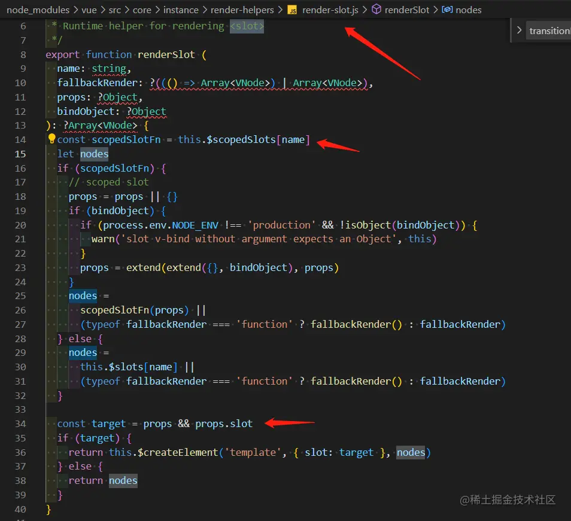Click 'NODE_ENV' on line 20

(x=195, y=226)
